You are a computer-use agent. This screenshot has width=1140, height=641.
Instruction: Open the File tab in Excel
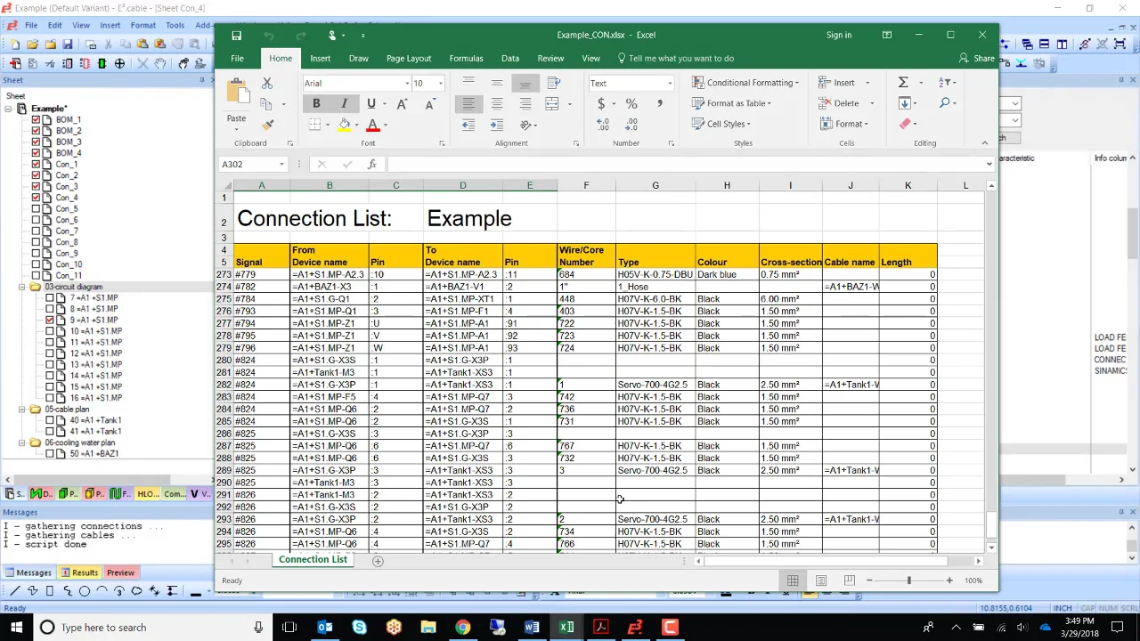237,59
